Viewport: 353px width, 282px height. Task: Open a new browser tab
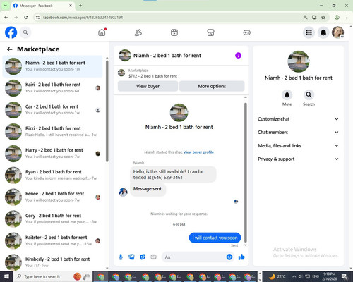80,6
